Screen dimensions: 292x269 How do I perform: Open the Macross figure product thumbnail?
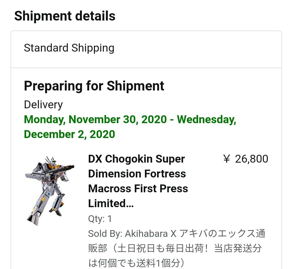(x=49, y=191)
